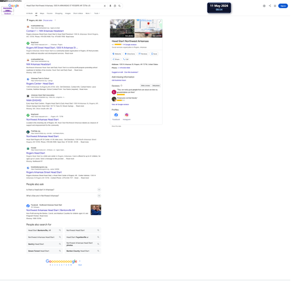Click the search icon of Northwest Head Start suggestion
This screenshot has width=292, height=281.
coord(98,230)
